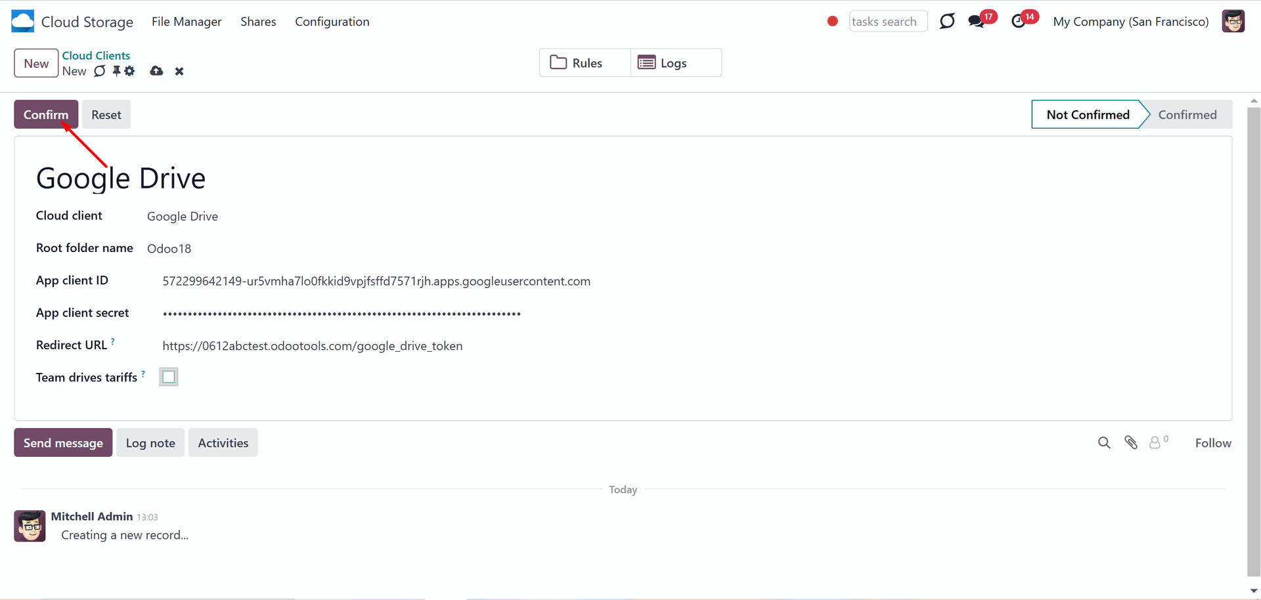Go back to Cloud Clients breadcrumb
Viewport: 1261px width, 600px height.
click(96, 56)
